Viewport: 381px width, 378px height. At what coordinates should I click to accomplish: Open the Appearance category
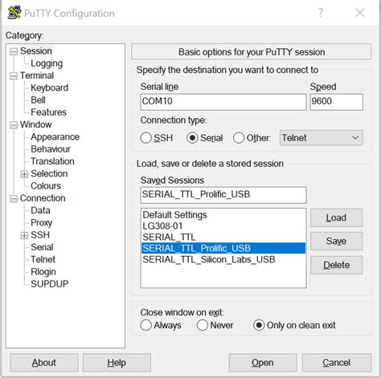click(55, 137)
